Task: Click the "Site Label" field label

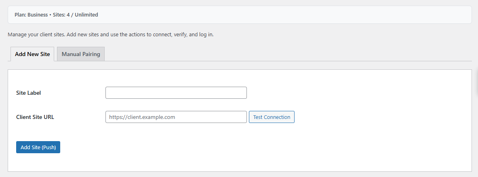Action: (28, 93)
